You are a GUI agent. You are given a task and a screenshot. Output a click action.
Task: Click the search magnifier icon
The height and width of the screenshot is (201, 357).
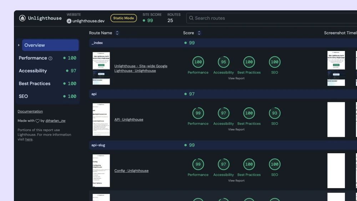191,18
